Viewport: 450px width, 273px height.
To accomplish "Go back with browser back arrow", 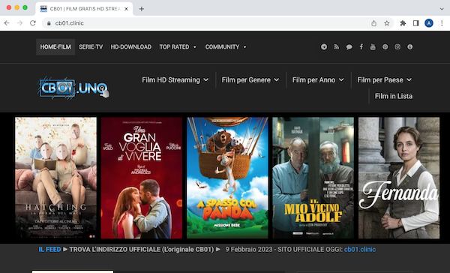I will (7, 23).
